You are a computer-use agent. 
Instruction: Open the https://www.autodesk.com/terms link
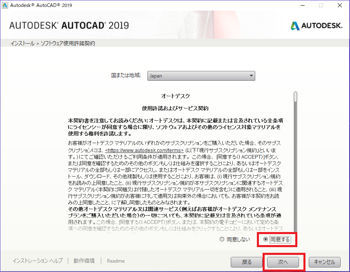(x=144, y=150)
